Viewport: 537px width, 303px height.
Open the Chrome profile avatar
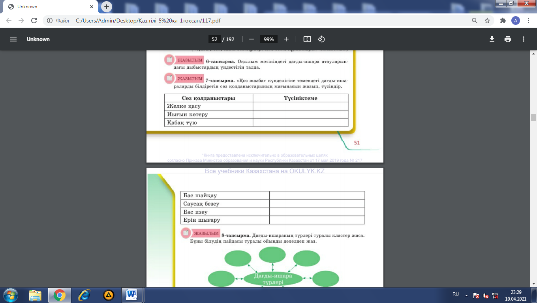click(x=516, y=21)
